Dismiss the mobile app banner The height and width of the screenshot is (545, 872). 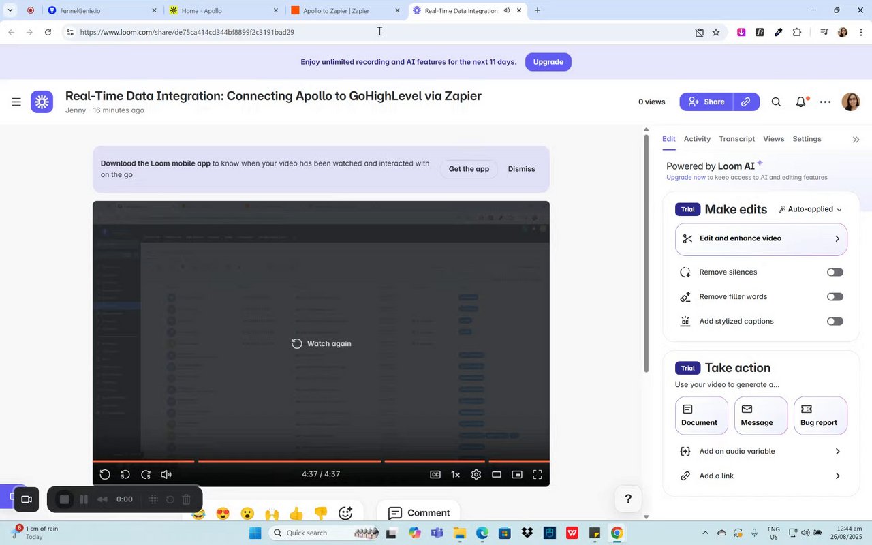tap(522, 169)
